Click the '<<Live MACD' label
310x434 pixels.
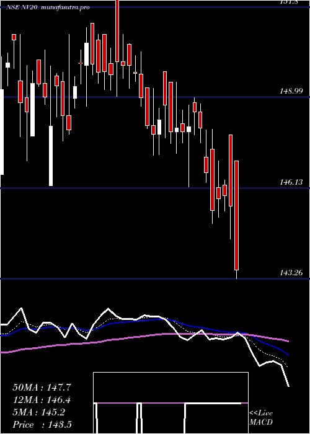pyautogui.click(x=261, y=417)
